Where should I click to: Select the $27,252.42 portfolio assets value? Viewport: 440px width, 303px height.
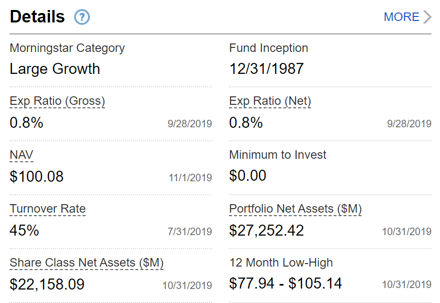[x=266, y=230]
